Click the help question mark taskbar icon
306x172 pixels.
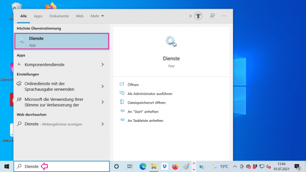202,167
